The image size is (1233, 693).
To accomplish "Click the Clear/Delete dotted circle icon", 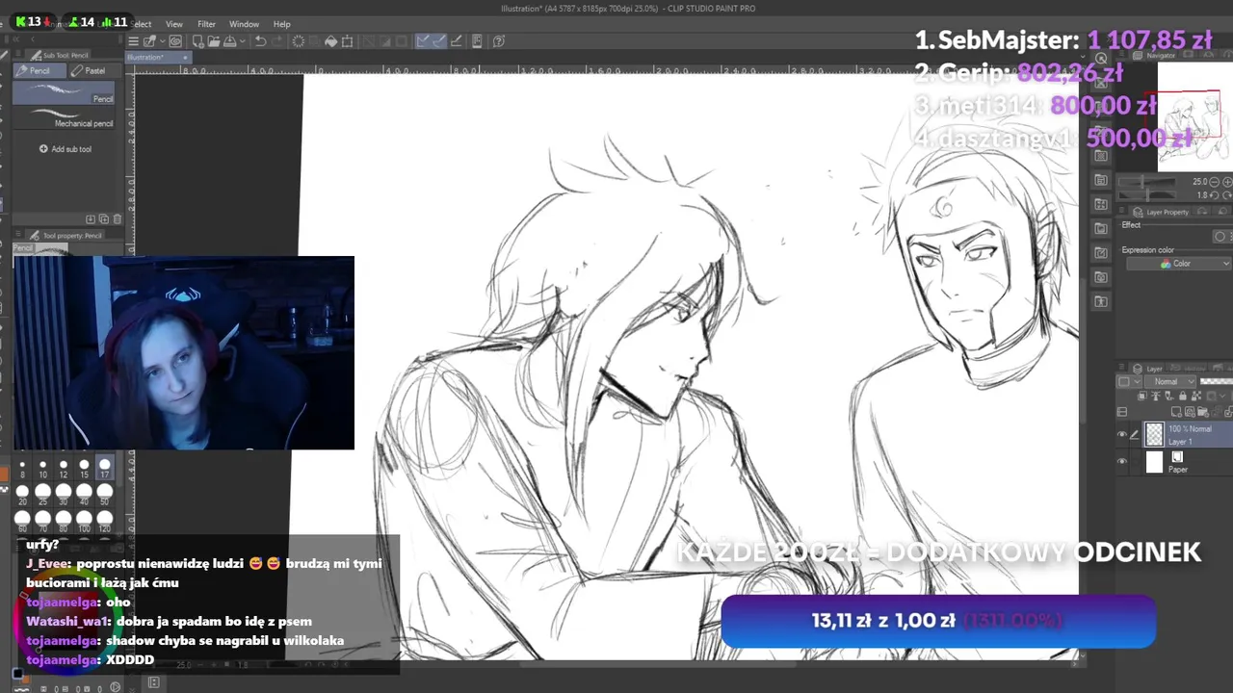I will (x=299, y=41).
